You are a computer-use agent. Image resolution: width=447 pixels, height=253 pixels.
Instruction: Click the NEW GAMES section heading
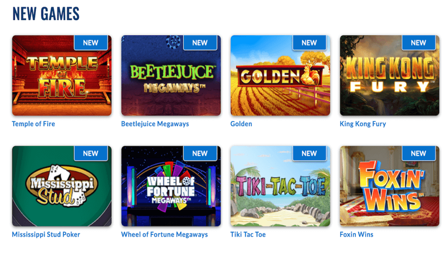coord(46,14)
